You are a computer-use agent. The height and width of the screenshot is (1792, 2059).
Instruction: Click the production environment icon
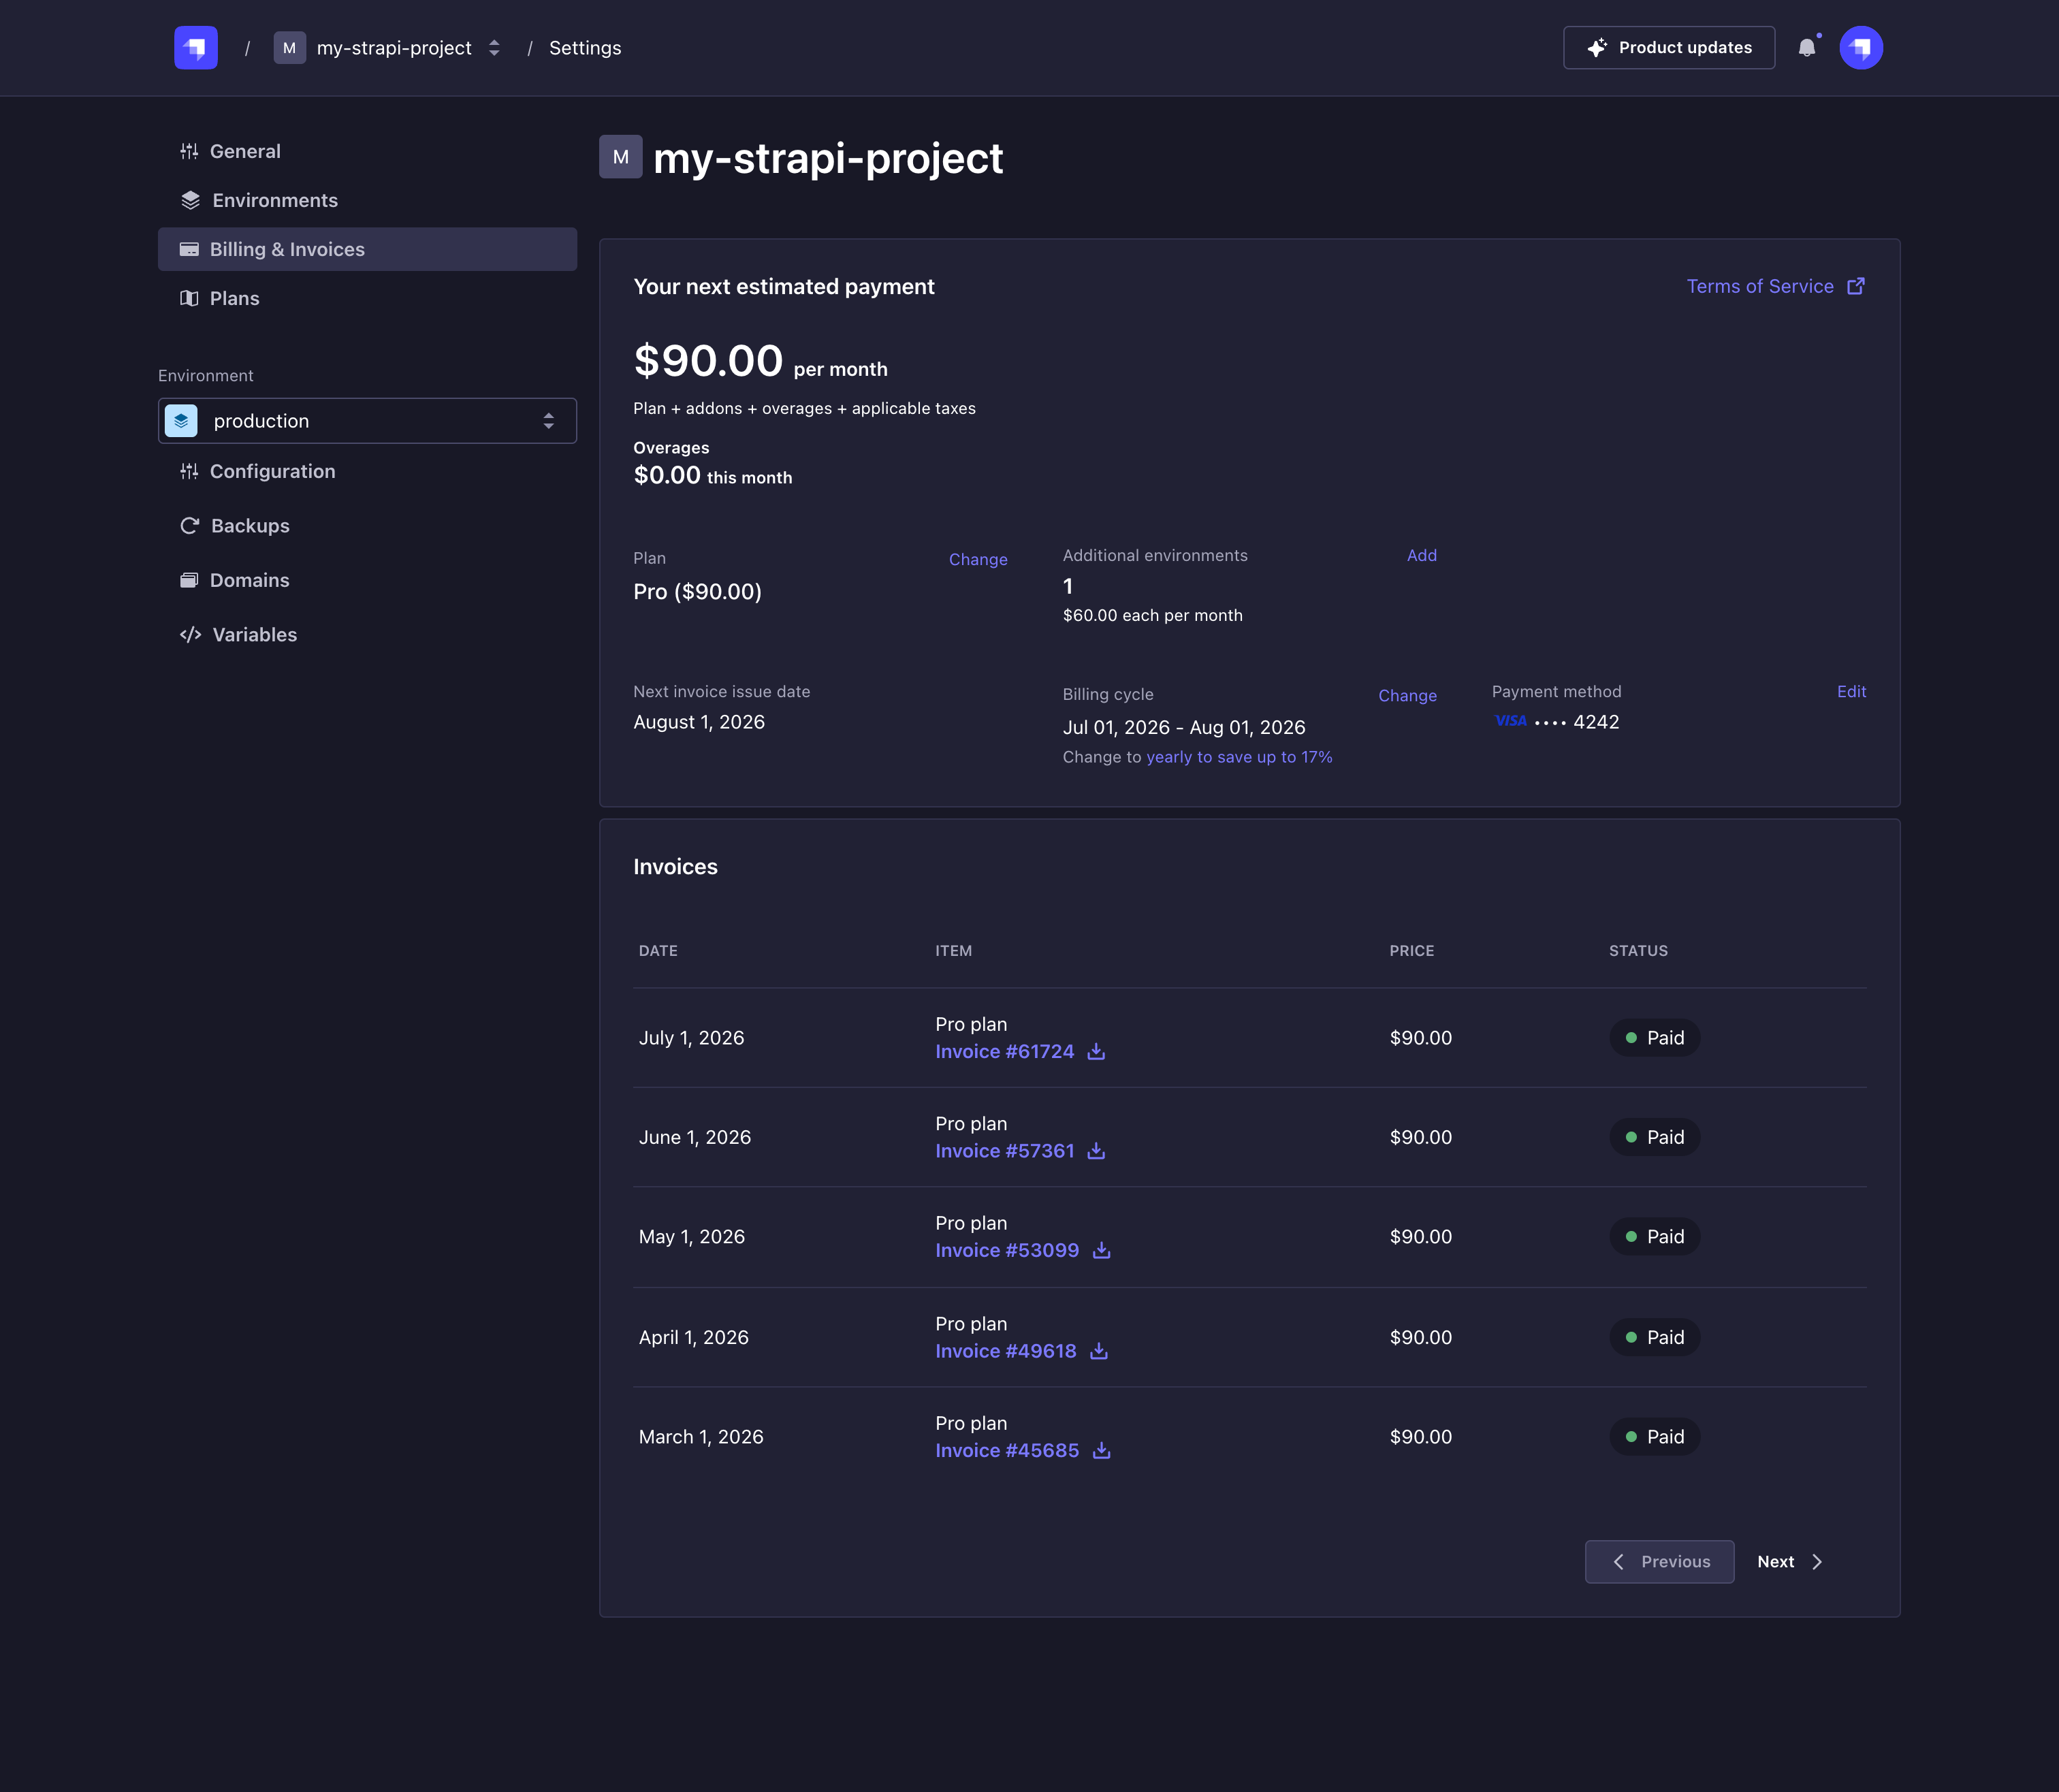181,421
